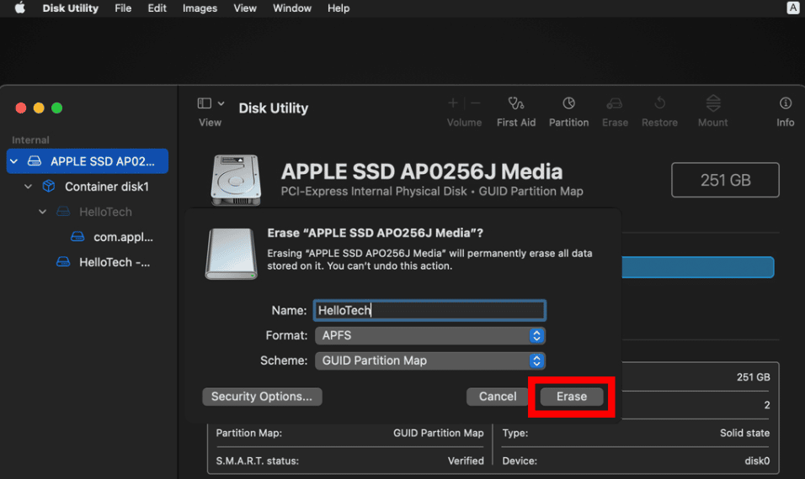Open the Images menu
805x479 pixels.
[200, 8]
